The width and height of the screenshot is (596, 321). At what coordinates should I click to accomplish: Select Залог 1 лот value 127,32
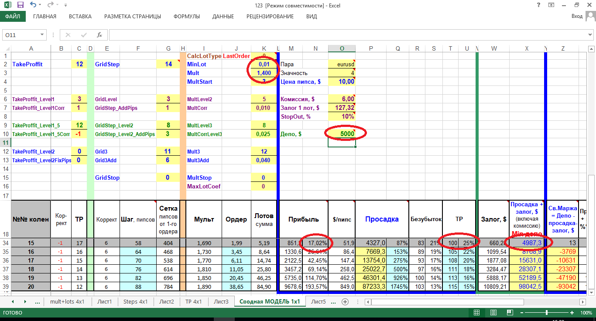[342, 108]
